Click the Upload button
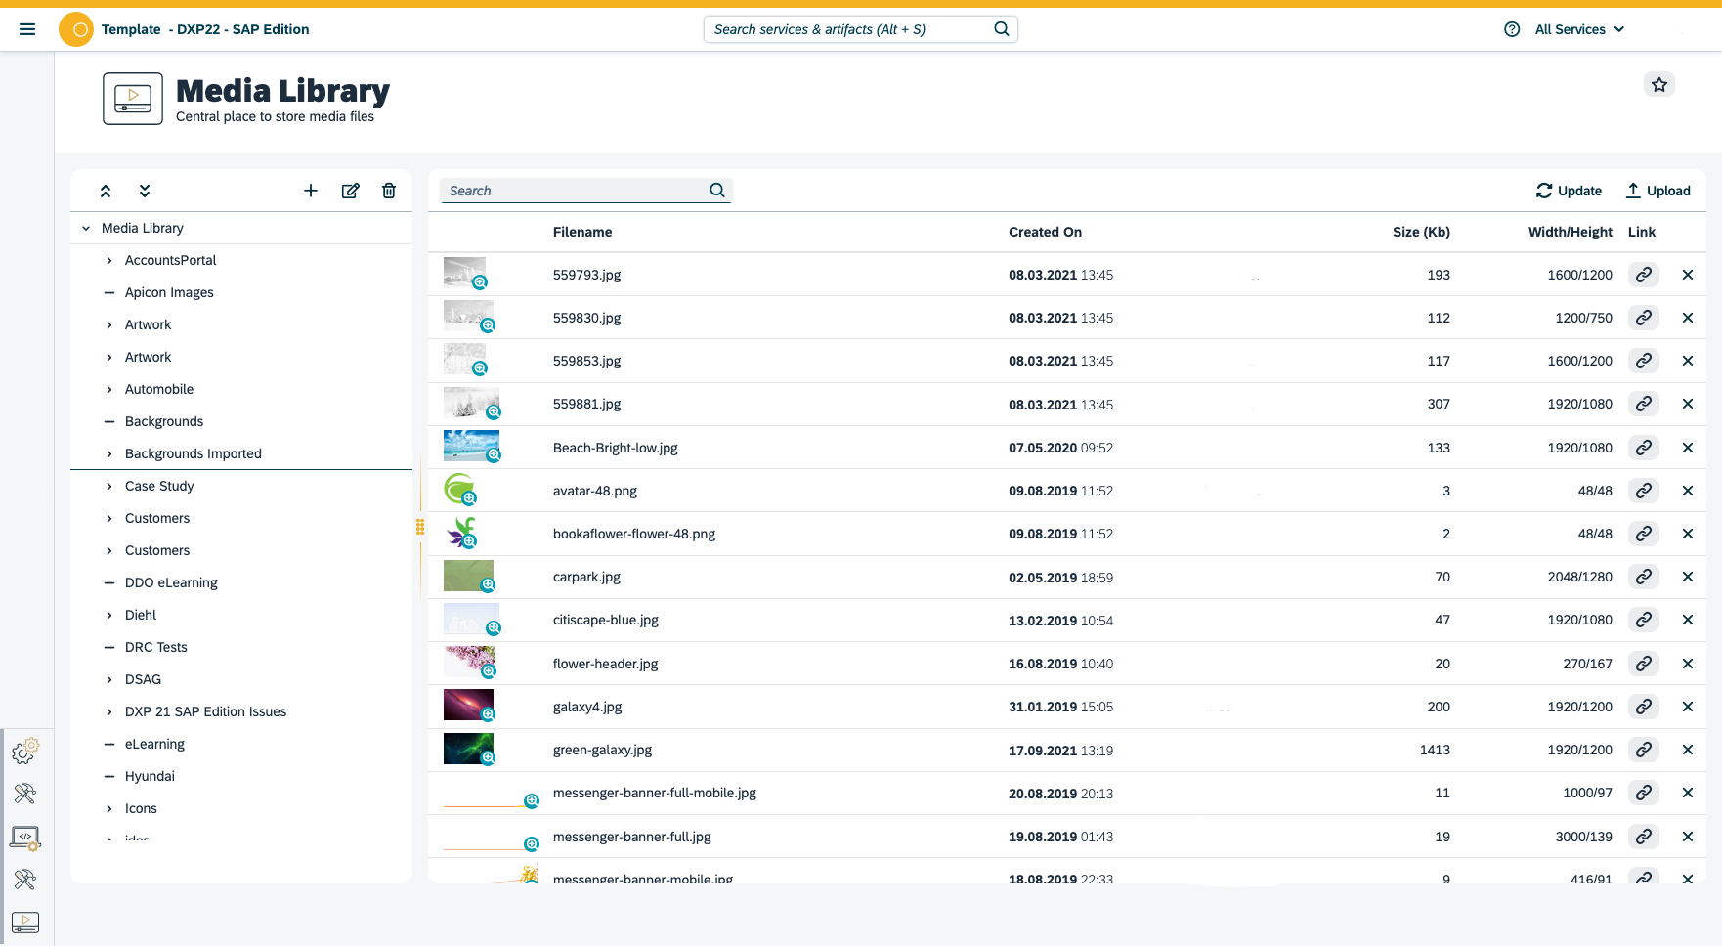Screen dimensions: 1722x946 click(x=1658, y=191)
